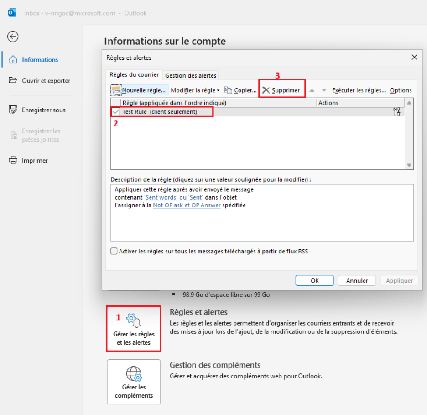Click the Règle (appliquée dans l'ordre indiqué) header
The width and height of the screenshot is (427, 415).
(219, 103)
